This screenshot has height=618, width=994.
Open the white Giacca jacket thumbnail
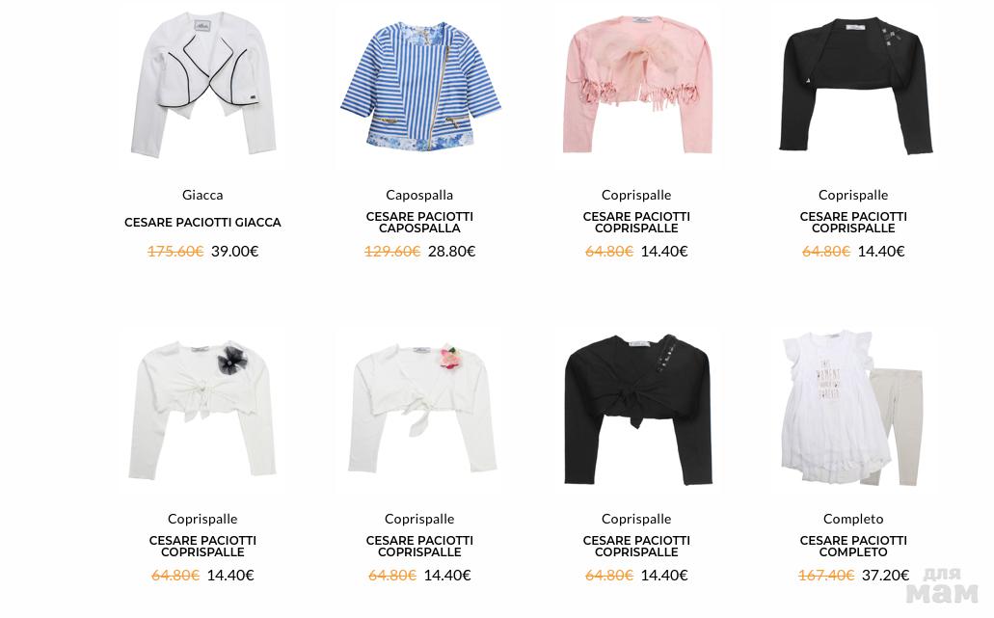coord(202,84)
